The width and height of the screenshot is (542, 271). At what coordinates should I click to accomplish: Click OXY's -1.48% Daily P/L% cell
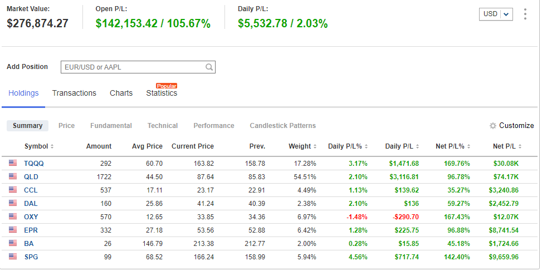(x=357, y=217)
